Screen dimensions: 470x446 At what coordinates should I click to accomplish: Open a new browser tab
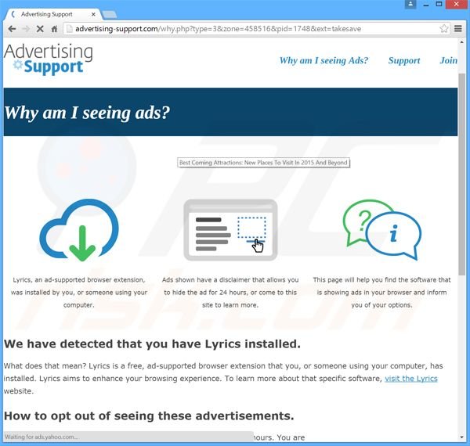109,14
